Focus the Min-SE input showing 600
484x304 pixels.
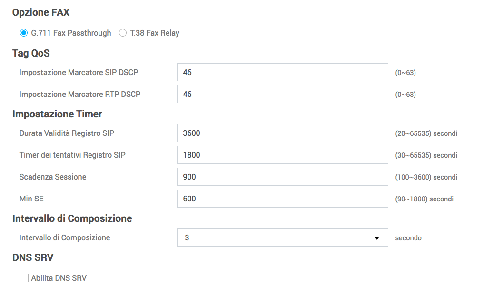point(282,199)
